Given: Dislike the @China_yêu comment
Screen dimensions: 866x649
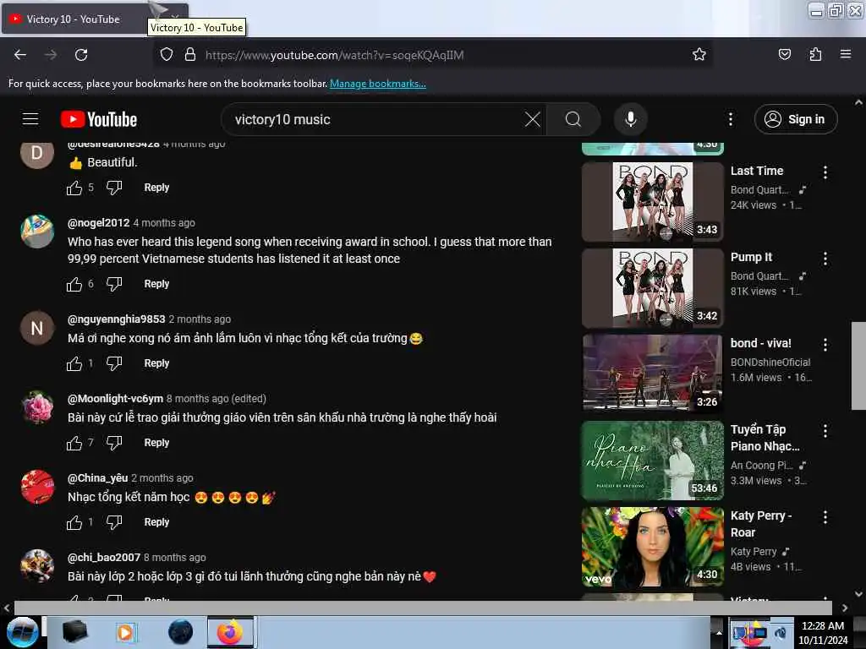Looking at the screenshot, I should click(114, 522).
